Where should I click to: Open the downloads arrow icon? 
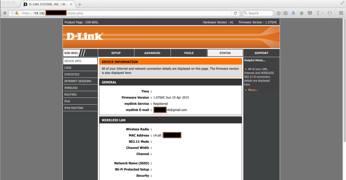click(293, 13)
